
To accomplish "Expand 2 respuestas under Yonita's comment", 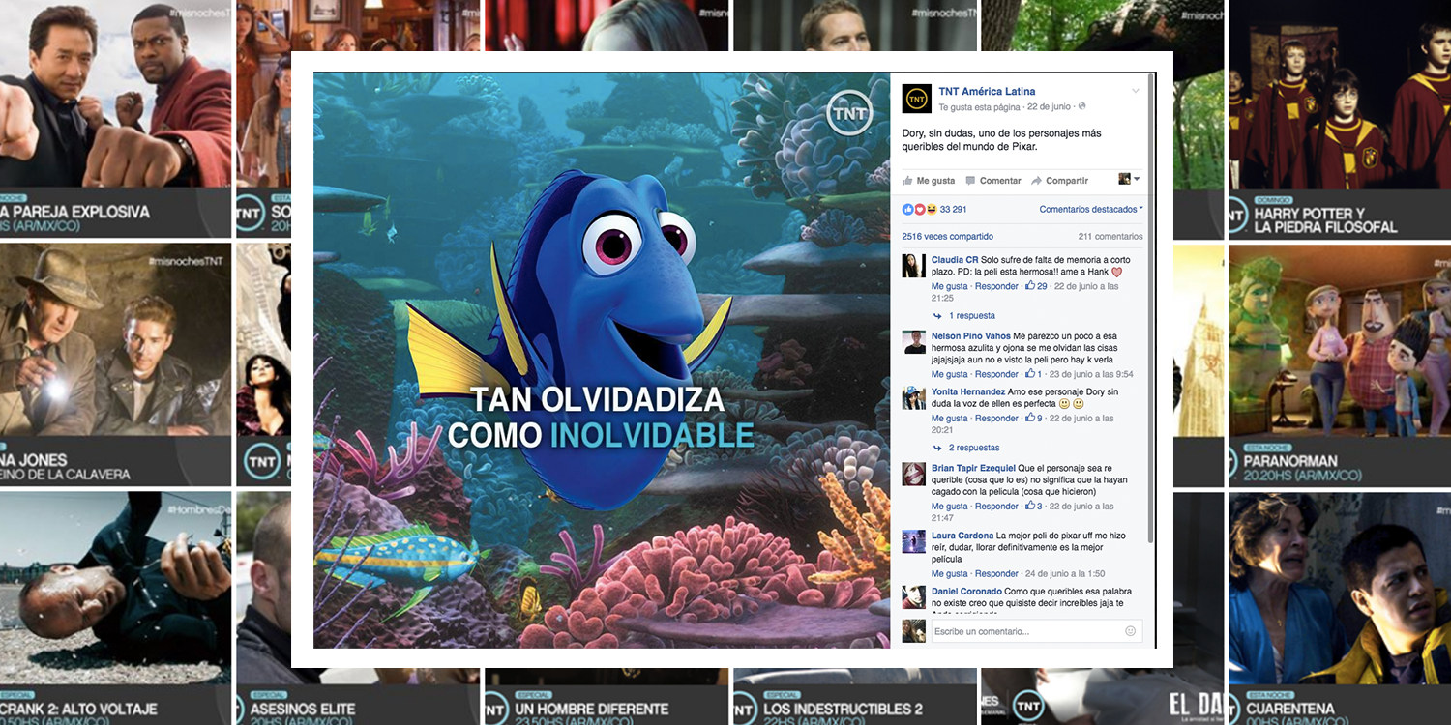I will click(x=973, y=448).
